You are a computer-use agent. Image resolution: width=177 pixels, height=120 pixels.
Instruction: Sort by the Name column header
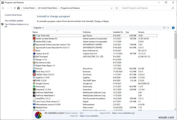point(57,32)
